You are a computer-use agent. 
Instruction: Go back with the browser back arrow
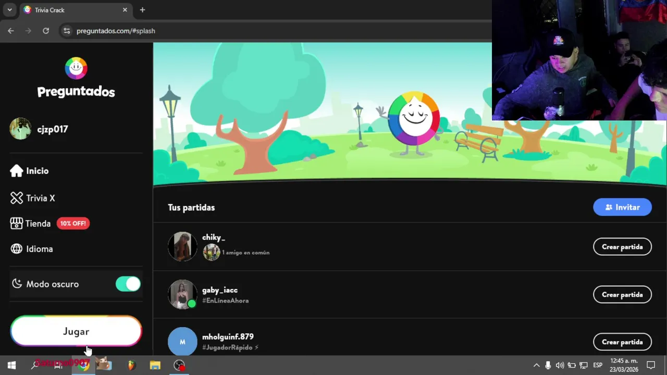(x=11, y=31)
